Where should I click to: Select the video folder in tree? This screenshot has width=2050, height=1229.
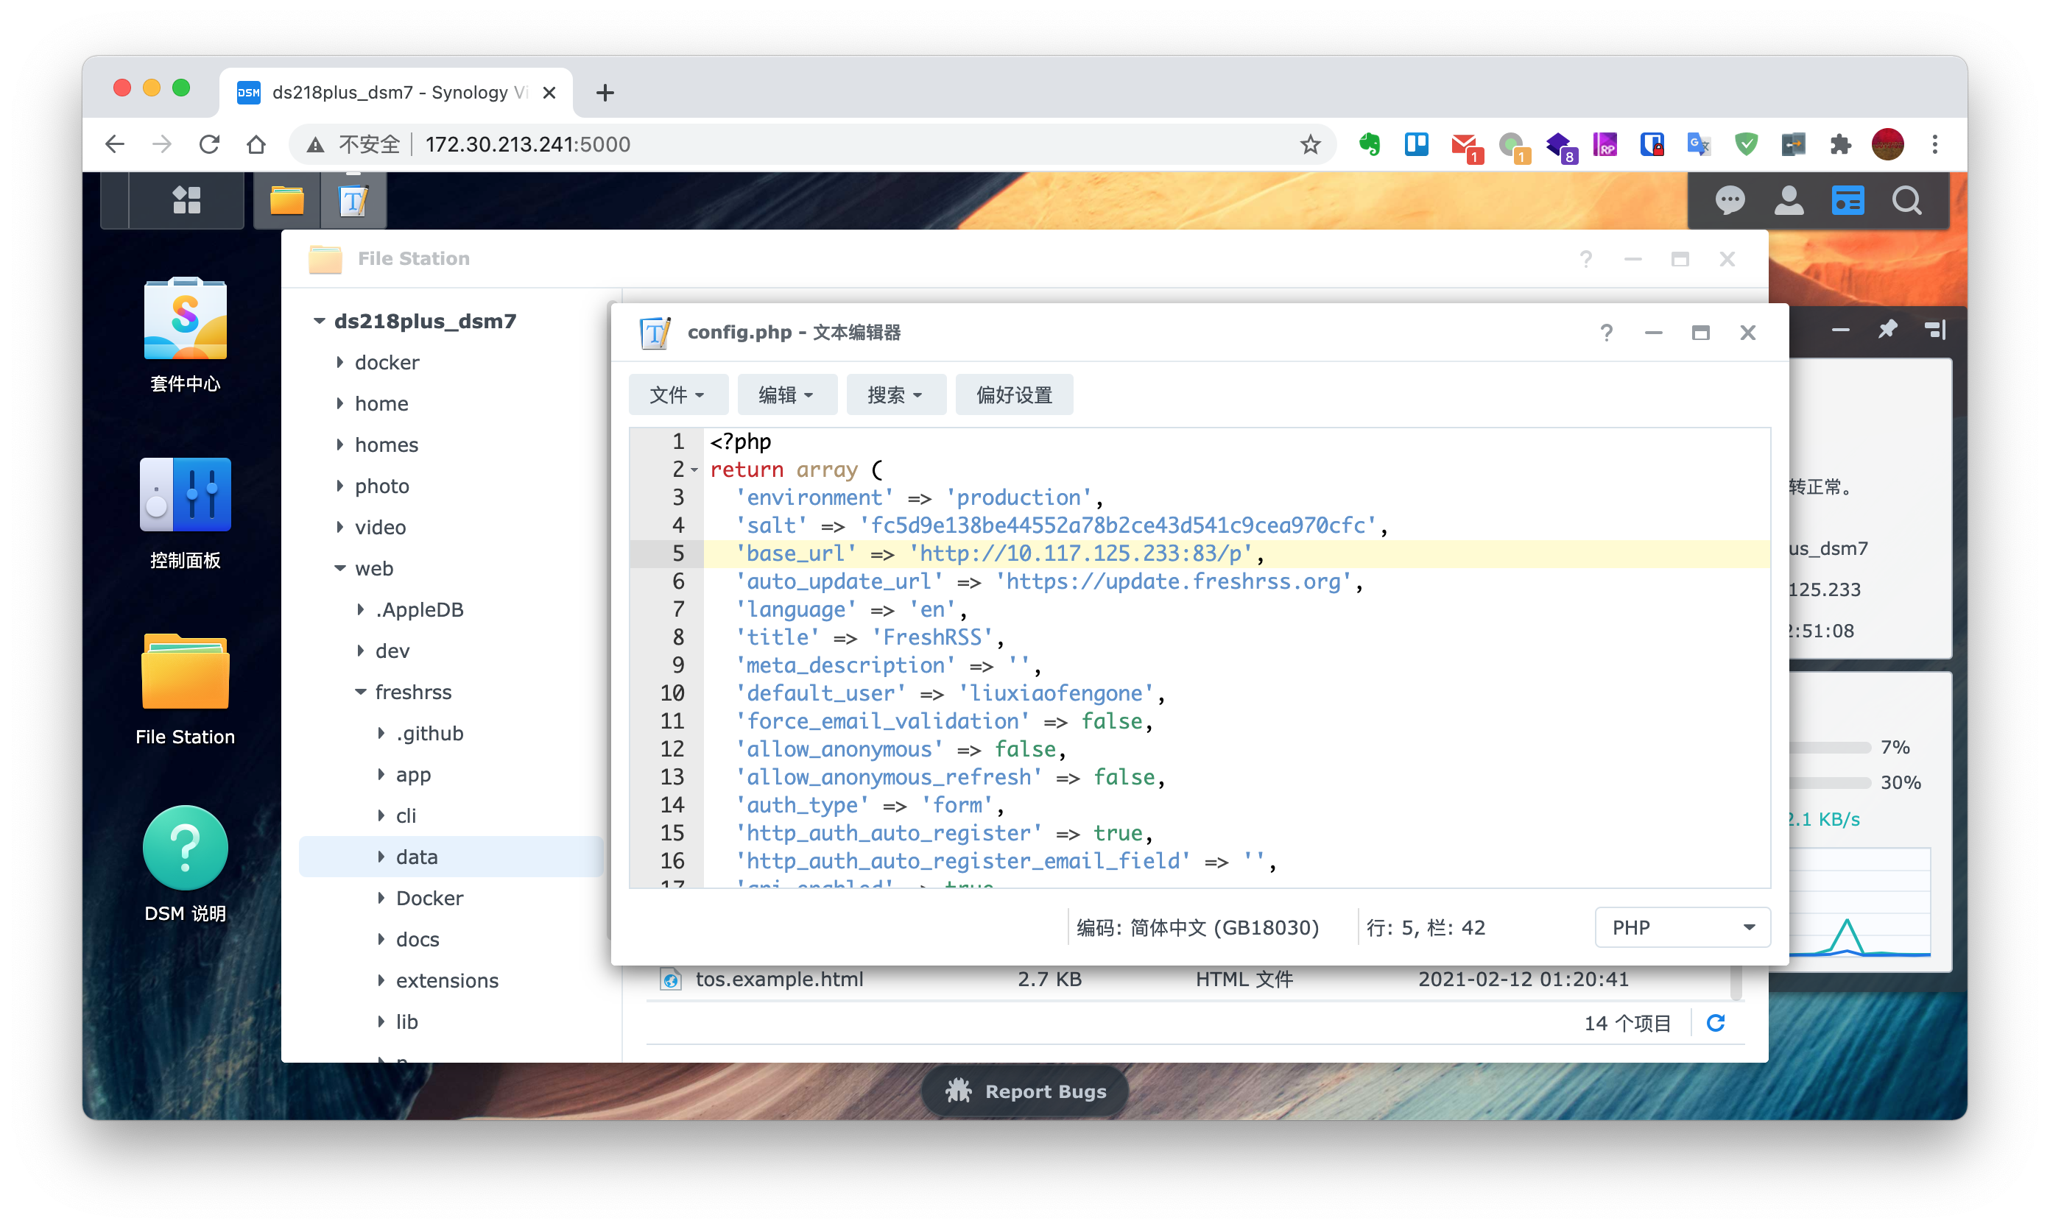pyautogui.click(x=381, y=527)
